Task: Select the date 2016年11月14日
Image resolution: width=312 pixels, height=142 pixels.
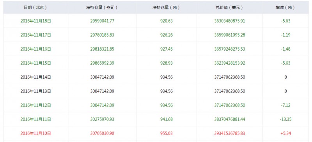Action: click(35, 77)
